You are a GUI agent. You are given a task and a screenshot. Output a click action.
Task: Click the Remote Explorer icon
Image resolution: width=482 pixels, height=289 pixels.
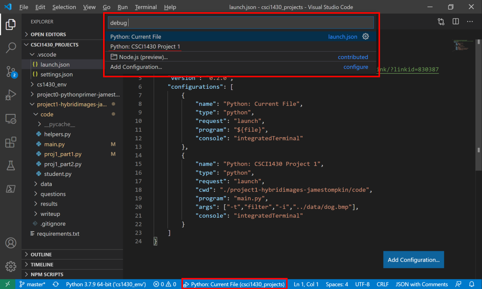tap(11, 119)
